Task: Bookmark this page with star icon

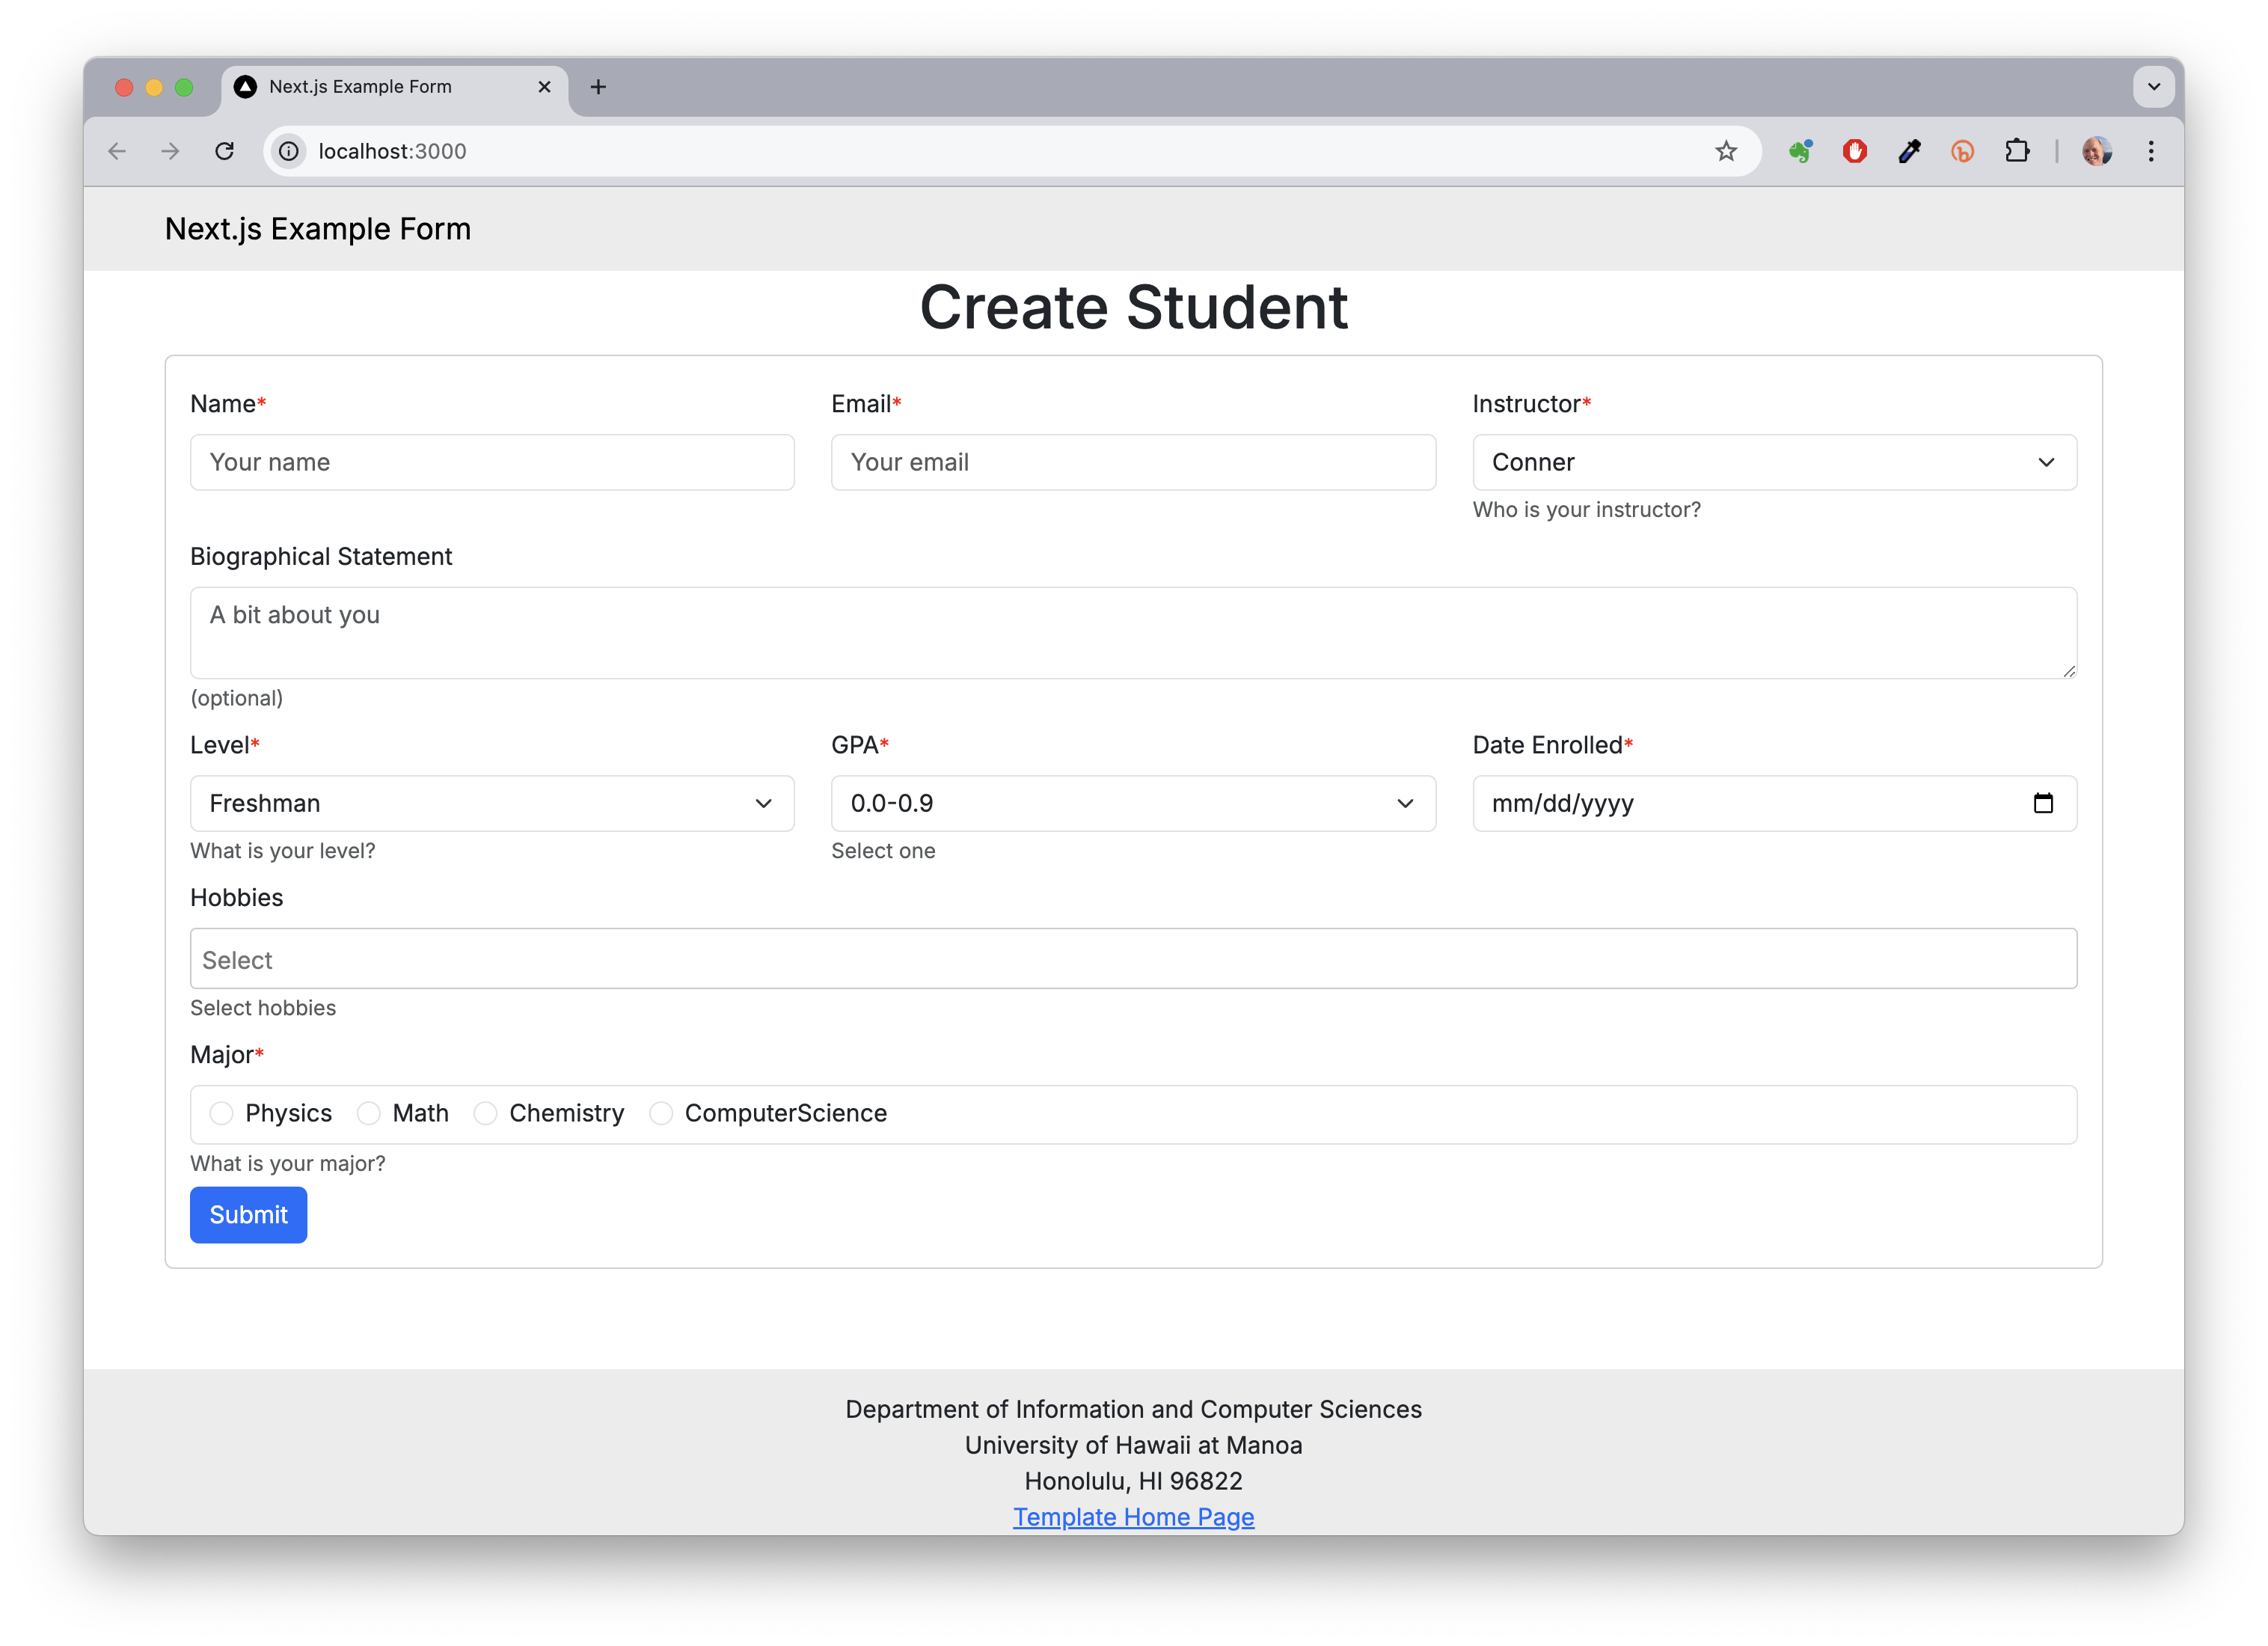Action: coord(1726,151)
